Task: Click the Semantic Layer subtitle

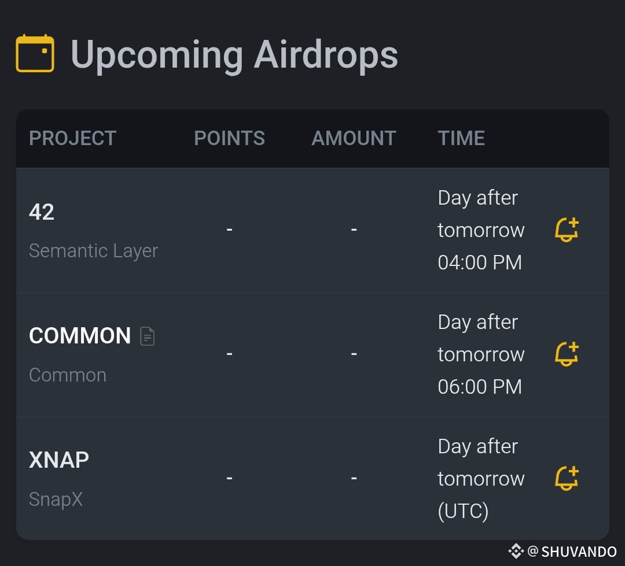Action: pos(93,251)
